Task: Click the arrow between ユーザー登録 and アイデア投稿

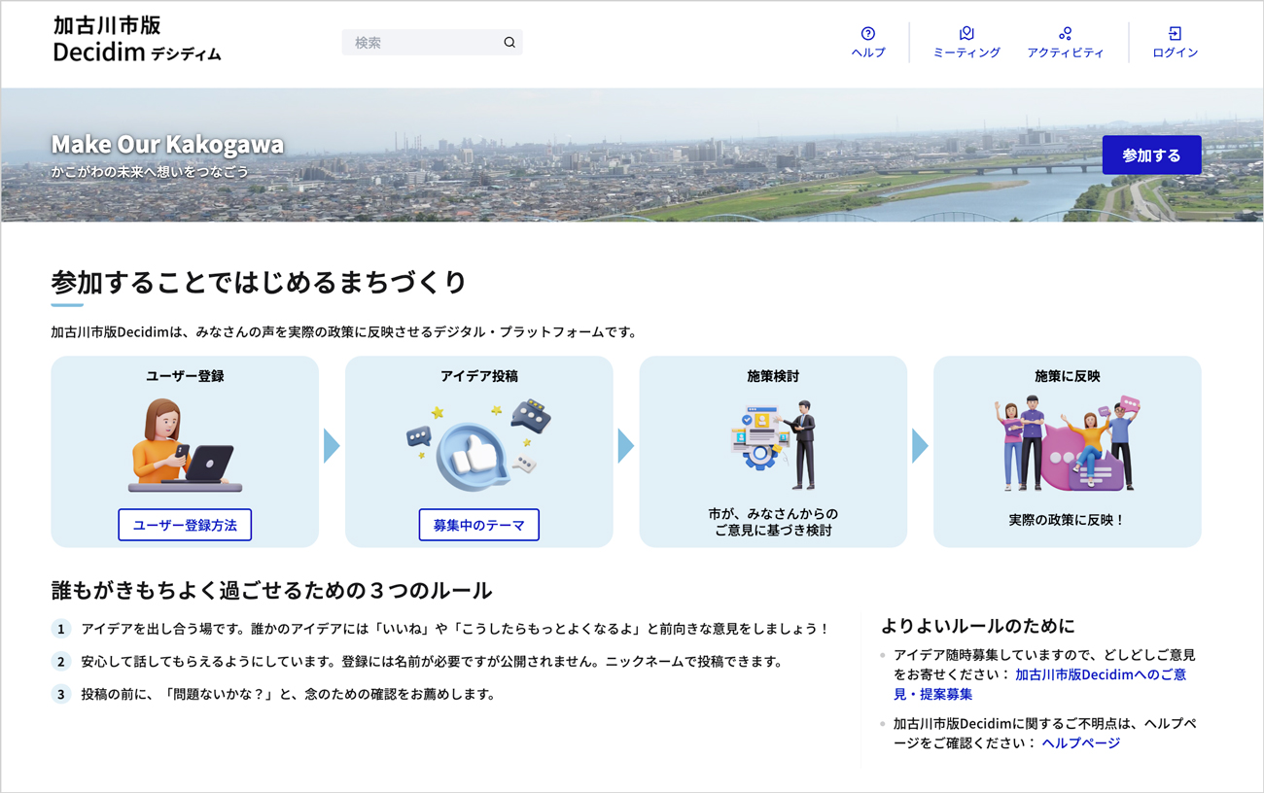Action: pyautogui.click(x=332, y=445)
